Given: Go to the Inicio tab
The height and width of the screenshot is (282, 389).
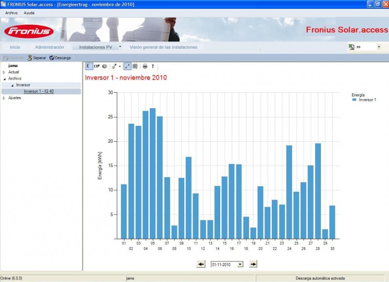Looking at the screenshot, I should point(15,47).
